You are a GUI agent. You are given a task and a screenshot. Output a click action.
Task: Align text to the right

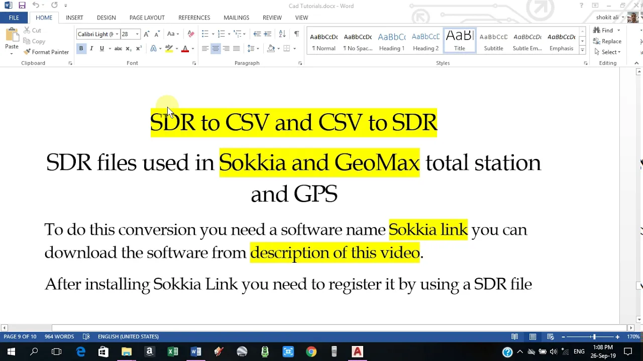coord(226,49)
